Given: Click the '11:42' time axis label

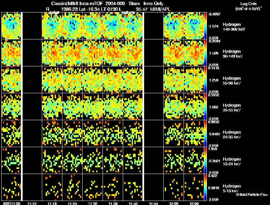Looking at the screenshot, I should point(133,203).
